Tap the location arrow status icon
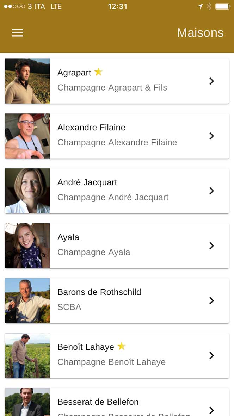The height and width of the screenshot is (416, 234). [x=200, y=6]
